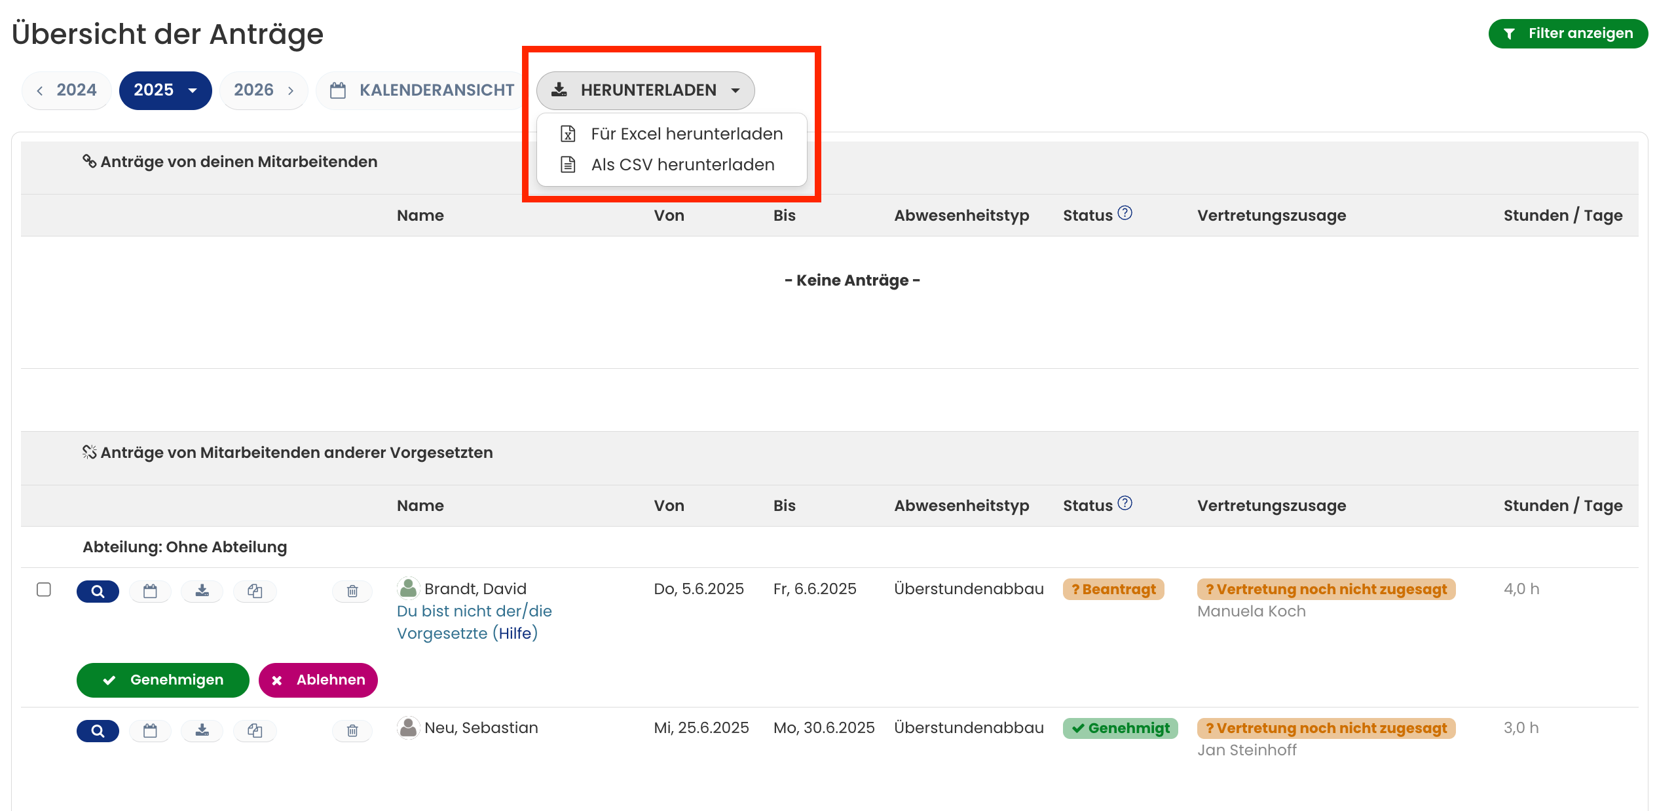Open the Hilfe link under Brandt
The width and height of the screenshot is (1657, 811).
(x=515, y=633)
